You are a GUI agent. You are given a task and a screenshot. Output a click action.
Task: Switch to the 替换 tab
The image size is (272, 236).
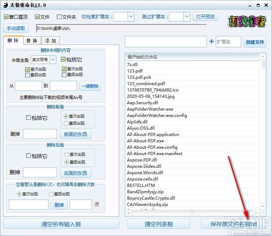tap(32, 41)
